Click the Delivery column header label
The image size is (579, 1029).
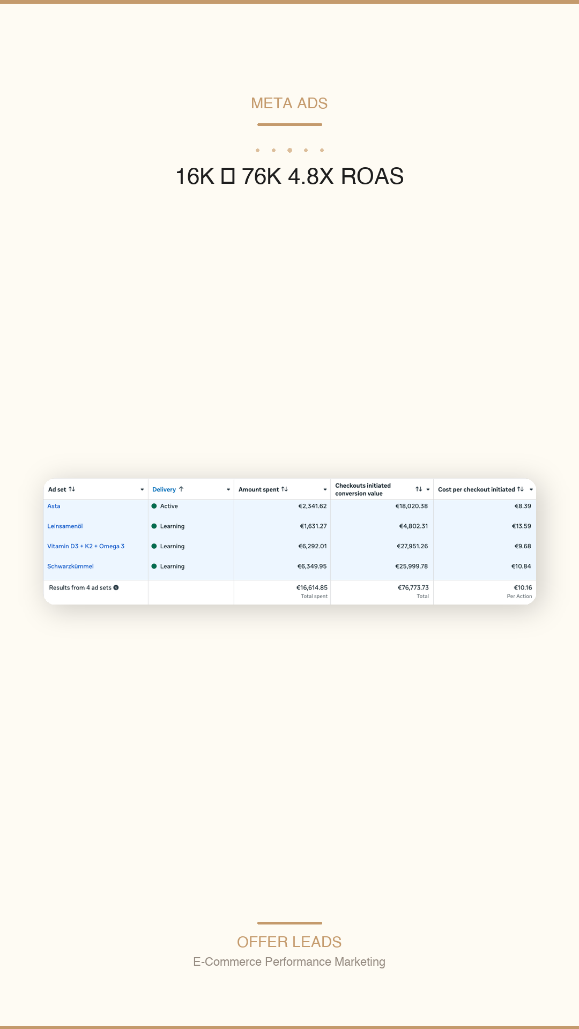pos(164,489)
